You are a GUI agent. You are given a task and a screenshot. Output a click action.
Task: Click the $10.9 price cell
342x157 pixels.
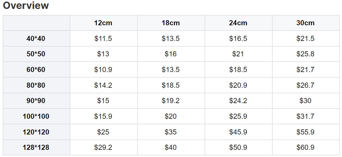(103, 70)
